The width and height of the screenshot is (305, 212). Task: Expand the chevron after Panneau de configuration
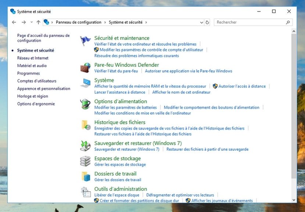pos(105,22)
